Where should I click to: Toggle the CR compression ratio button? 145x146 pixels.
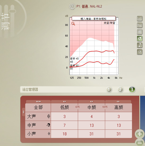coord(139,52)
